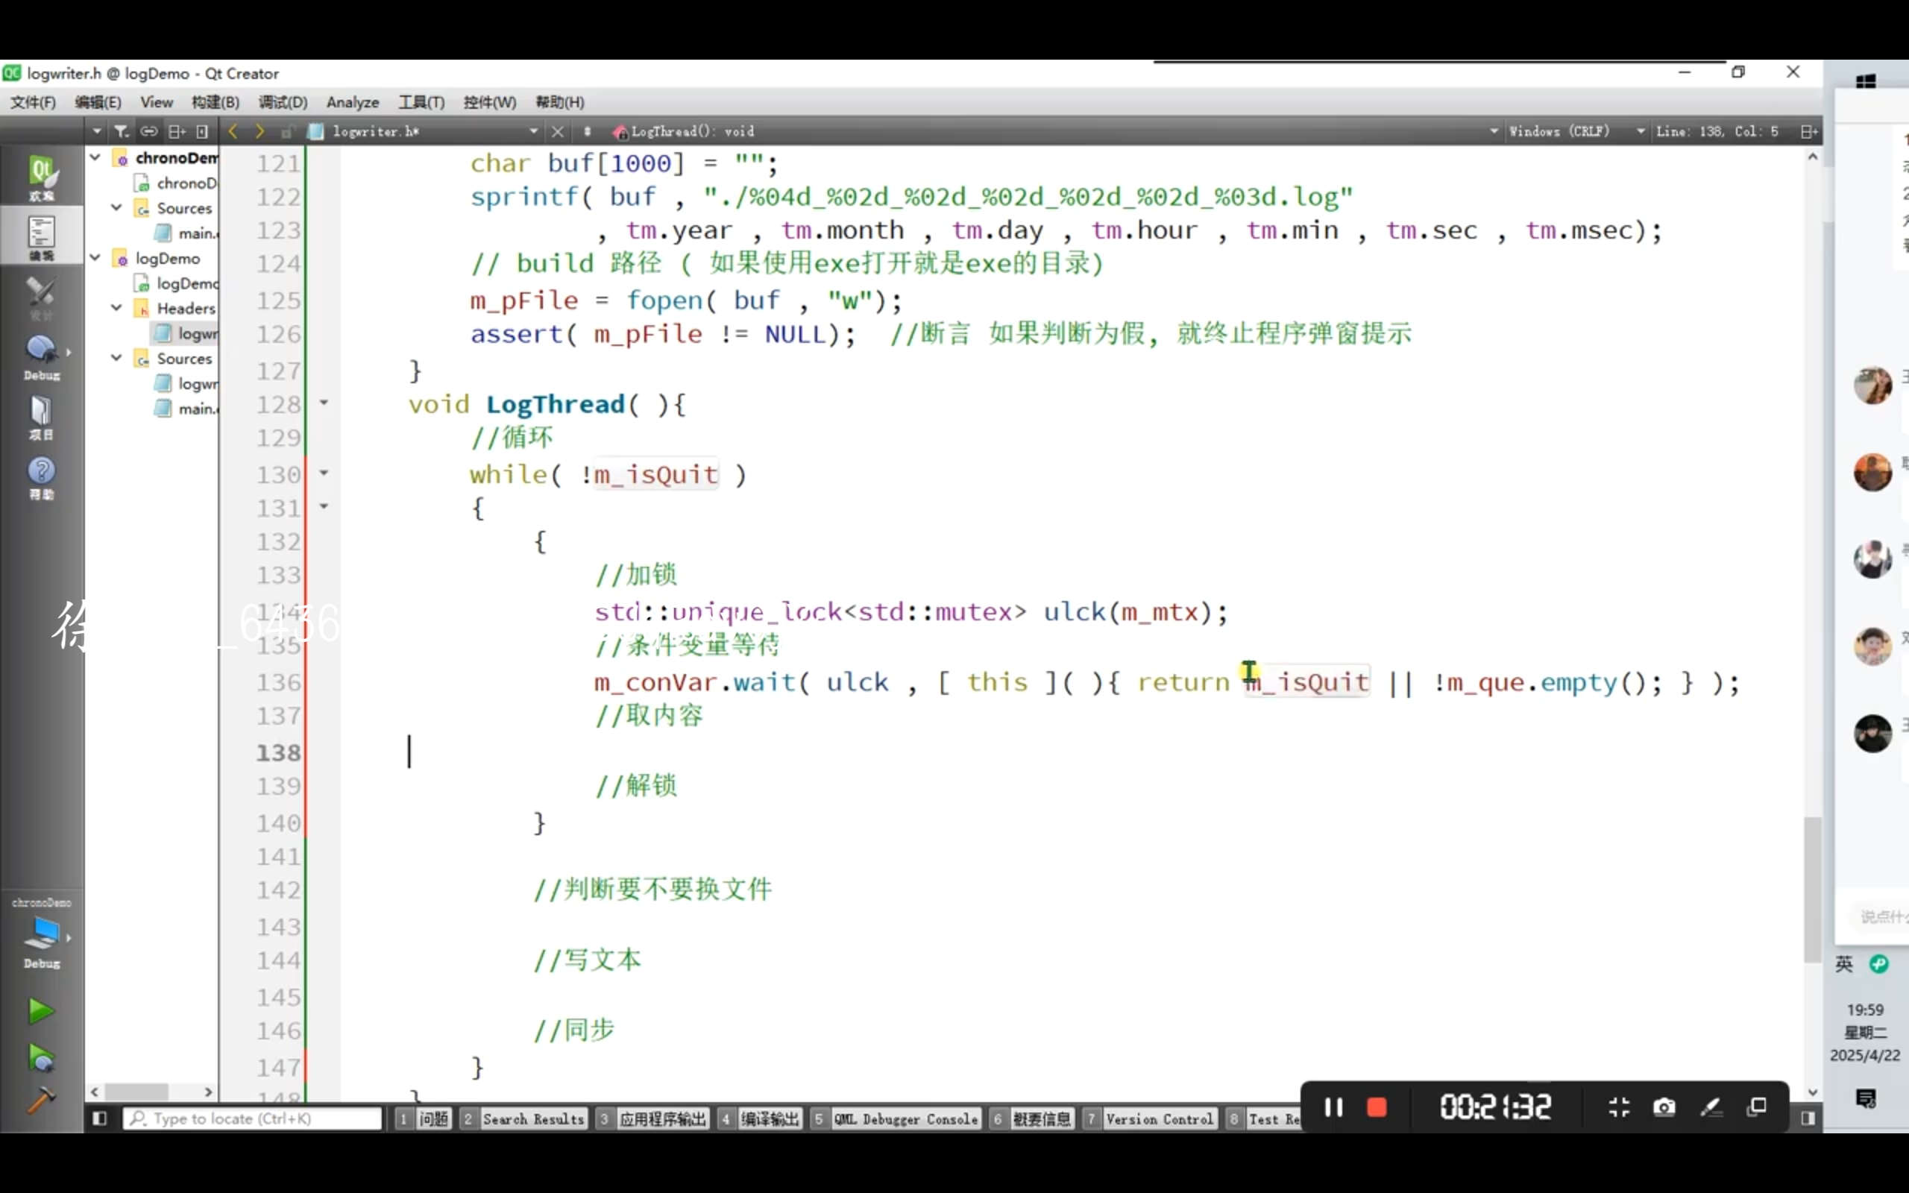The width and height of the screenshot is (1909, 1193).
Task: Fold the LogThread function at line 128
Action: coord(324,403)
